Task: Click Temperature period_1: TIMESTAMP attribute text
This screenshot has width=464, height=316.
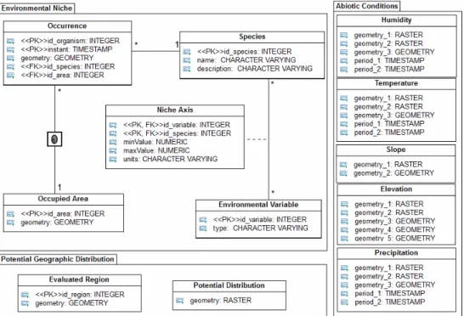Action: 389,124
